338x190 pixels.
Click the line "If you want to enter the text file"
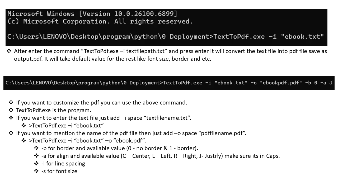(x=104, y=118)
